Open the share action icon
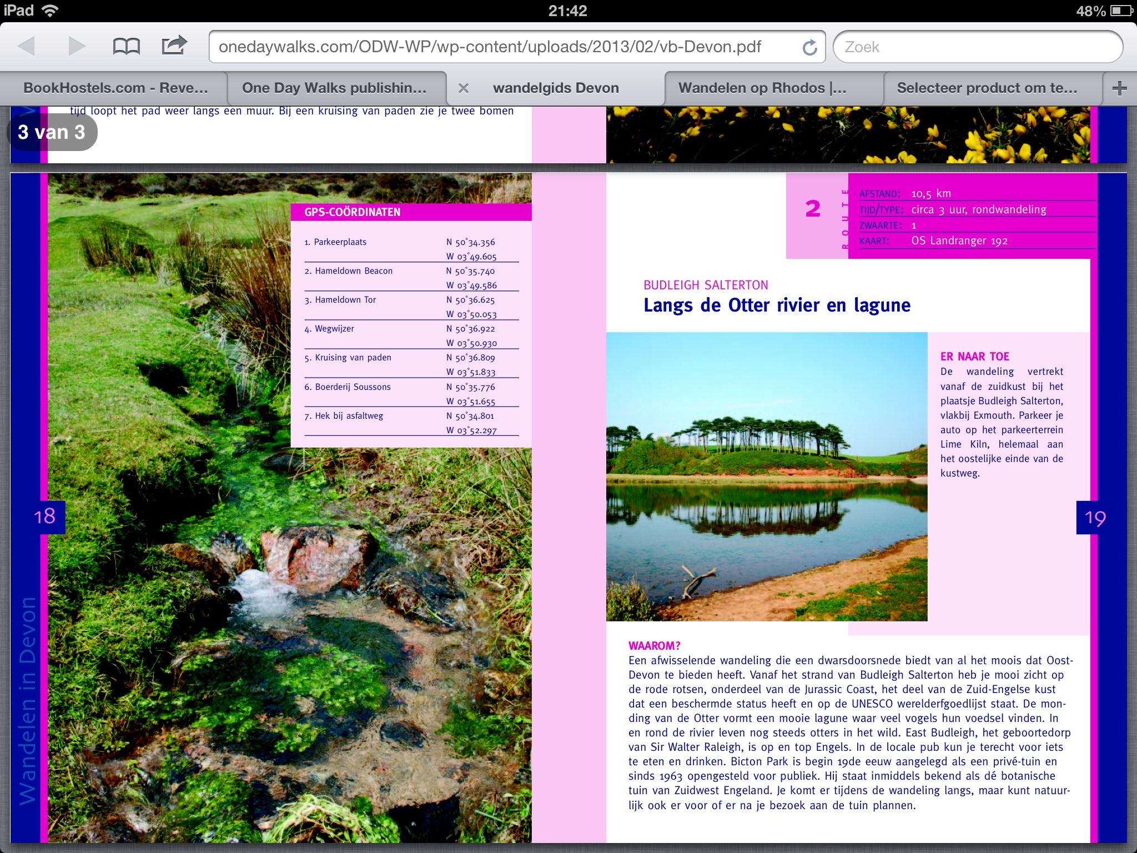1137x853 pixels. coord(174,45)
